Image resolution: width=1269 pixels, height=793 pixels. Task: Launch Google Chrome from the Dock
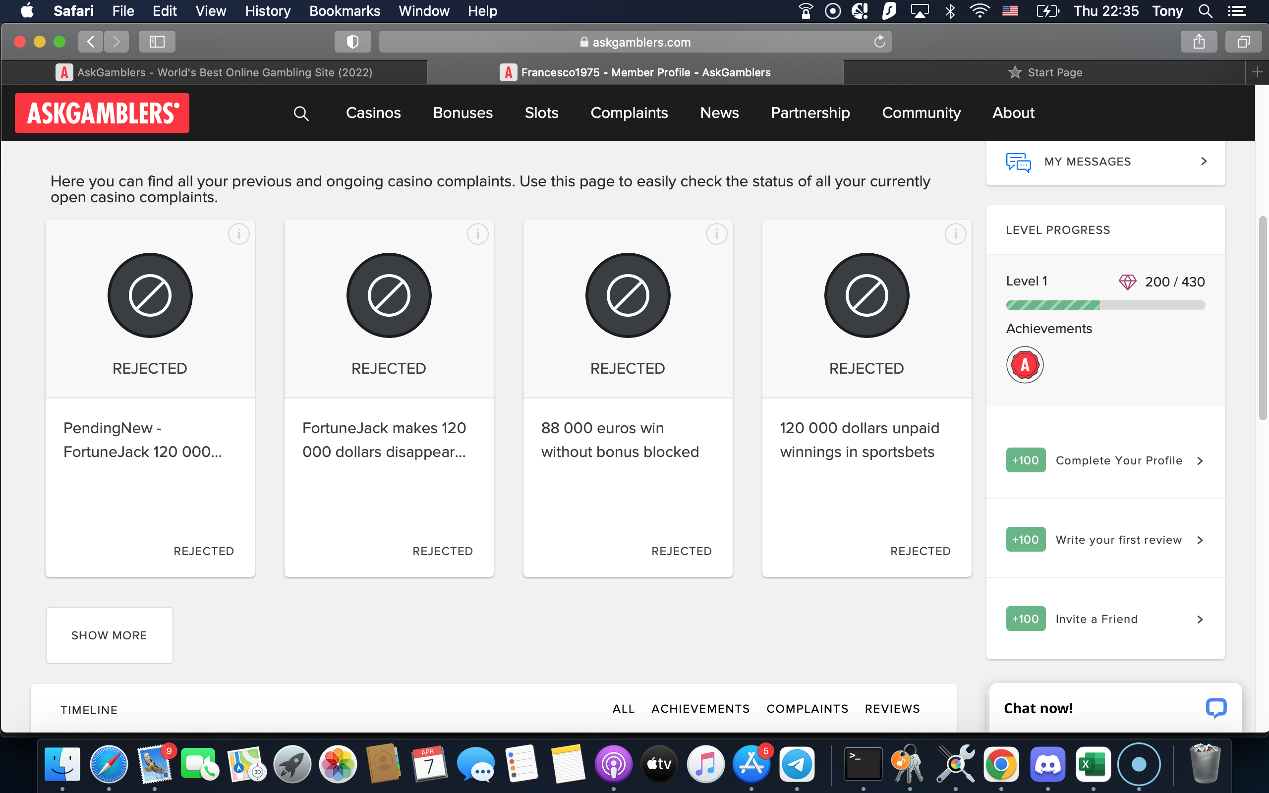tap(1000, 764)
